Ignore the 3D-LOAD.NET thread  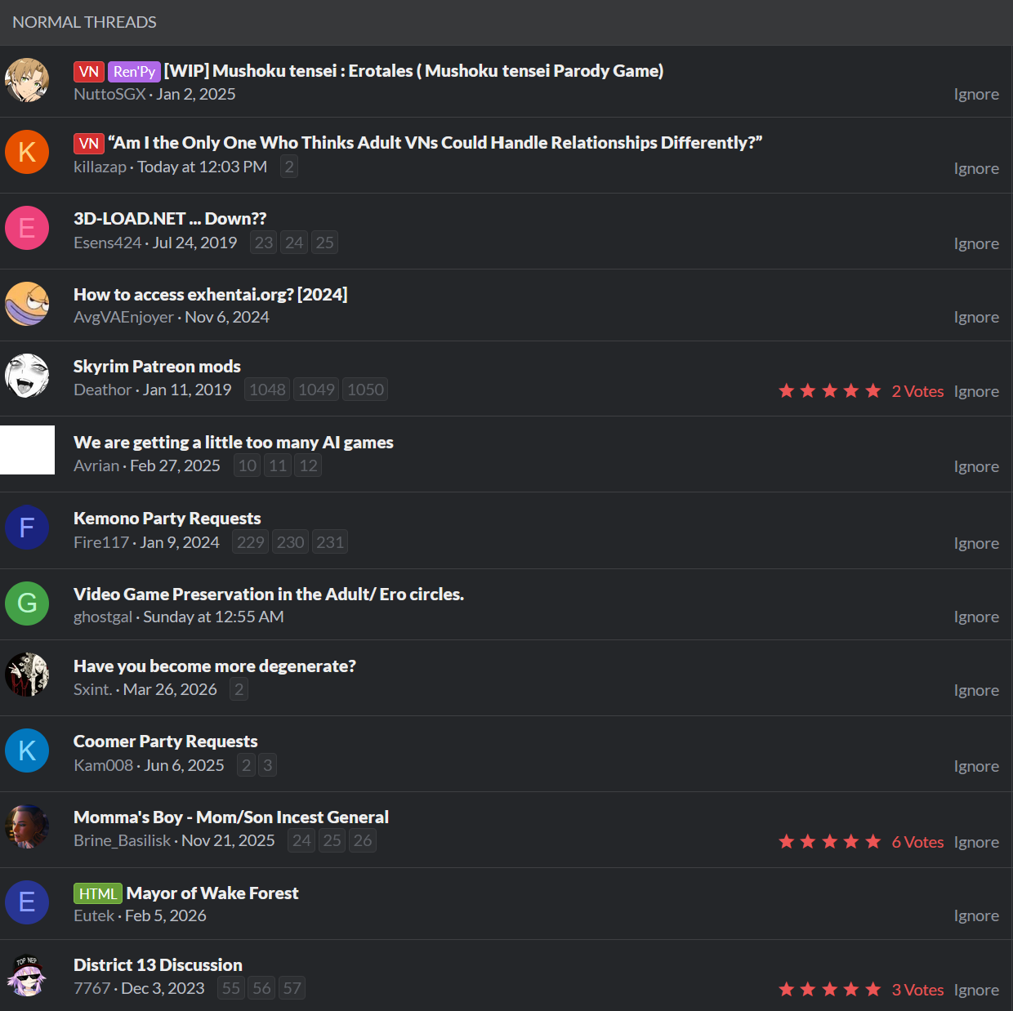[x=976, y=243]
